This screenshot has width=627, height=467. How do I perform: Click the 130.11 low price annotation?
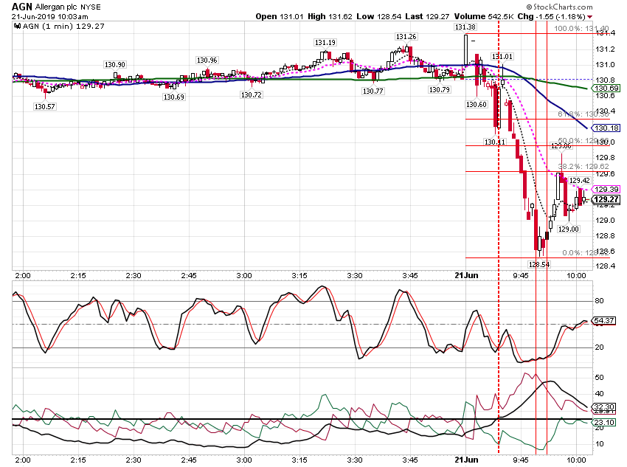(x=495, y=142)
